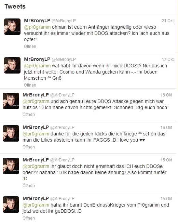Open MrBronyLP profile name on the first tweet
The height and width of the screenshot is (223, 178).
[37, 21]
